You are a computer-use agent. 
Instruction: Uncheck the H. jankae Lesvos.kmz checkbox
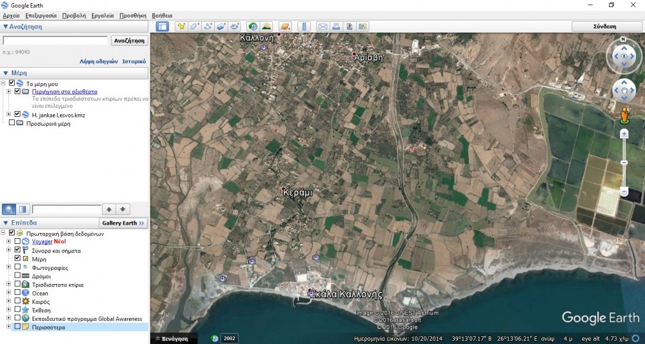tap(17, 114)
